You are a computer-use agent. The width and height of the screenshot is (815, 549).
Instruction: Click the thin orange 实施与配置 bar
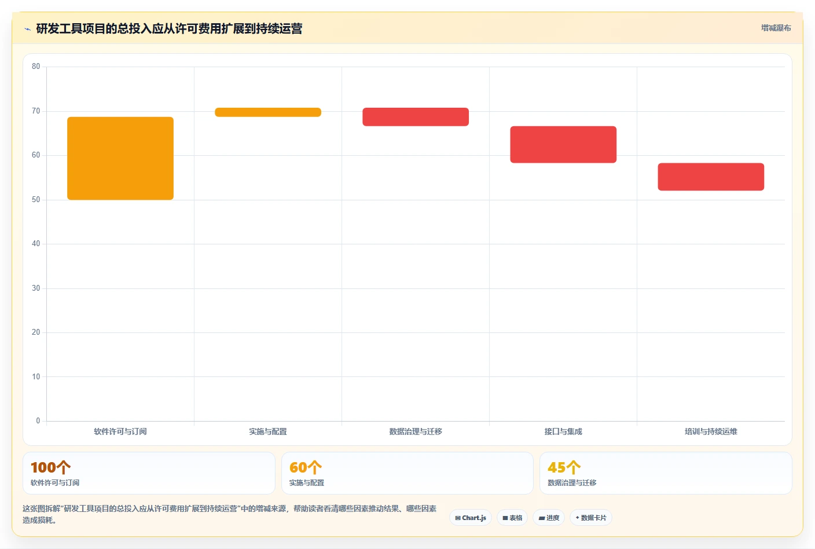(x=268, y=112)
